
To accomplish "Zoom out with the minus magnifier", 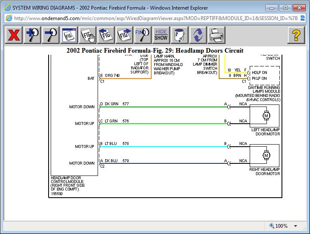I will 51,35.
